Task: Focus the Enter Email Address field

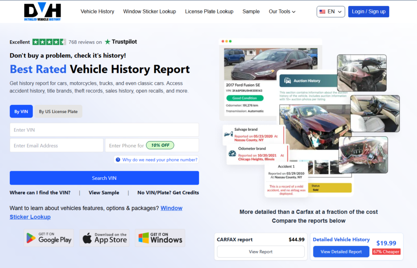Action: 56,145
